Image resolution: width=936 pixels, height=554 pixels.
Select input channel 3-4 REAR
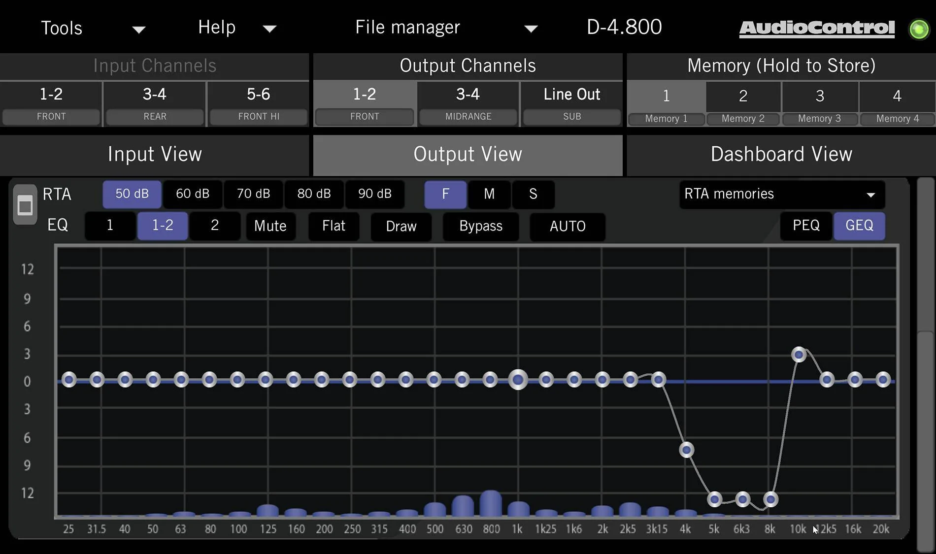(x=155, y=104)
